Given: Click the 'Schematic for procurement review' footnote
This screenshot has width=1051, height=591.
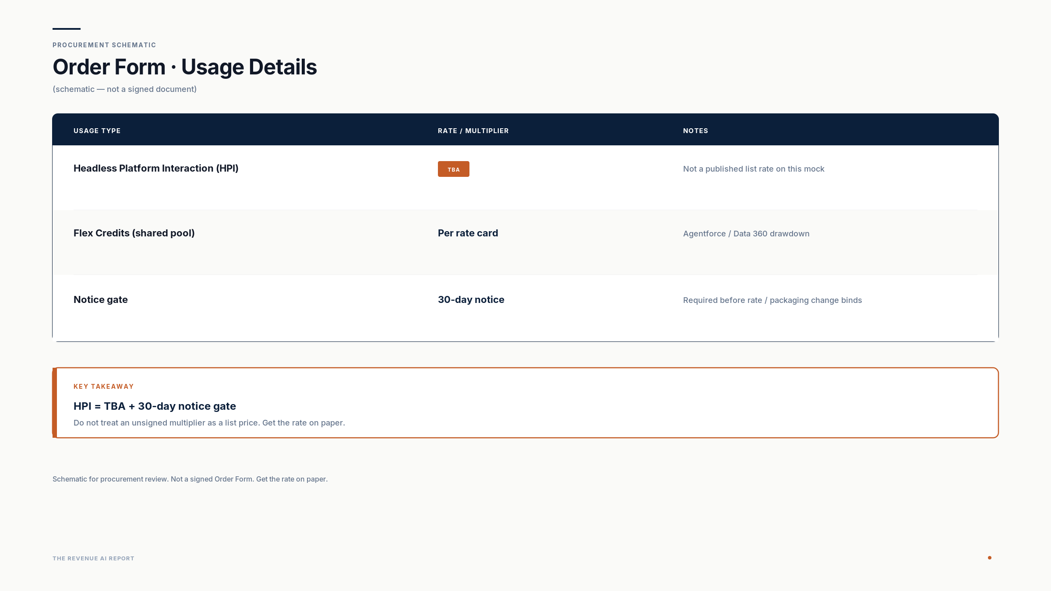Looking at the screenshot, I should pyautogui.click(x=190, y=479).
